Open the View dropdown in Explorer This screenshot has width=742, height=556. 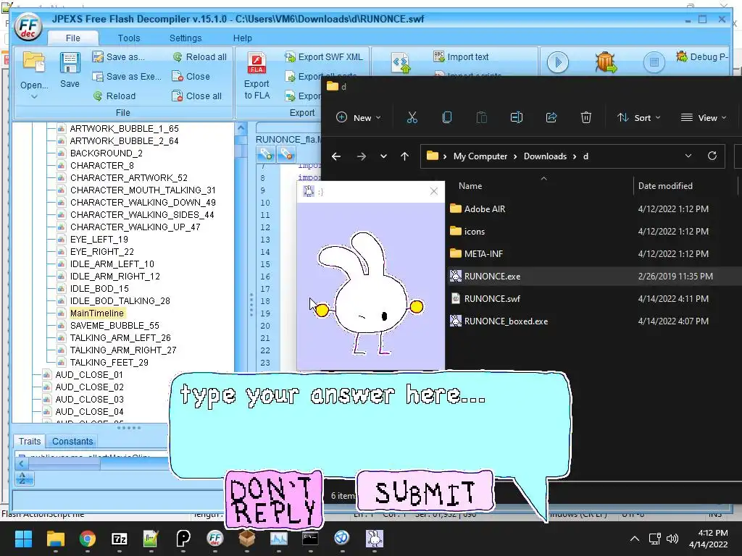[x=703, y=118]
